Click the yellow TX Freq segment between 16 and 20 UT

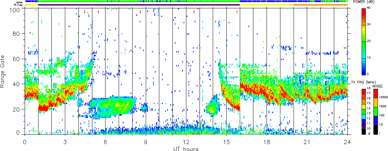click(x=267, y=5)
